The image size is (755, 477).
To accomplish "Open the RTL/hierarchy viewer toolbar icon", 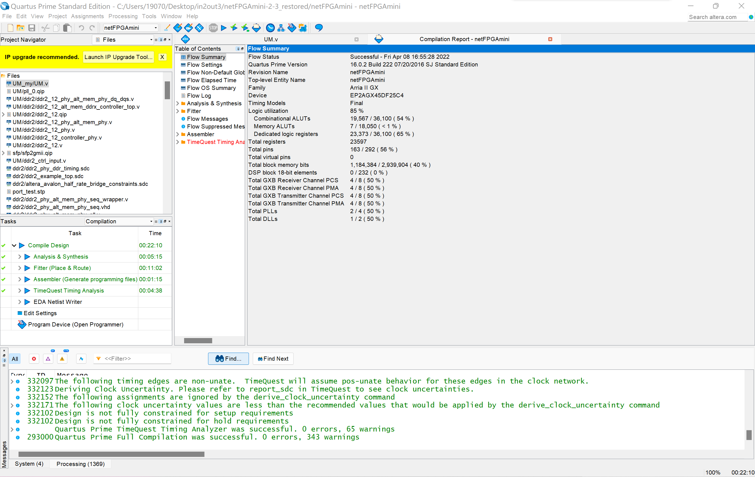I will [281, 28].
